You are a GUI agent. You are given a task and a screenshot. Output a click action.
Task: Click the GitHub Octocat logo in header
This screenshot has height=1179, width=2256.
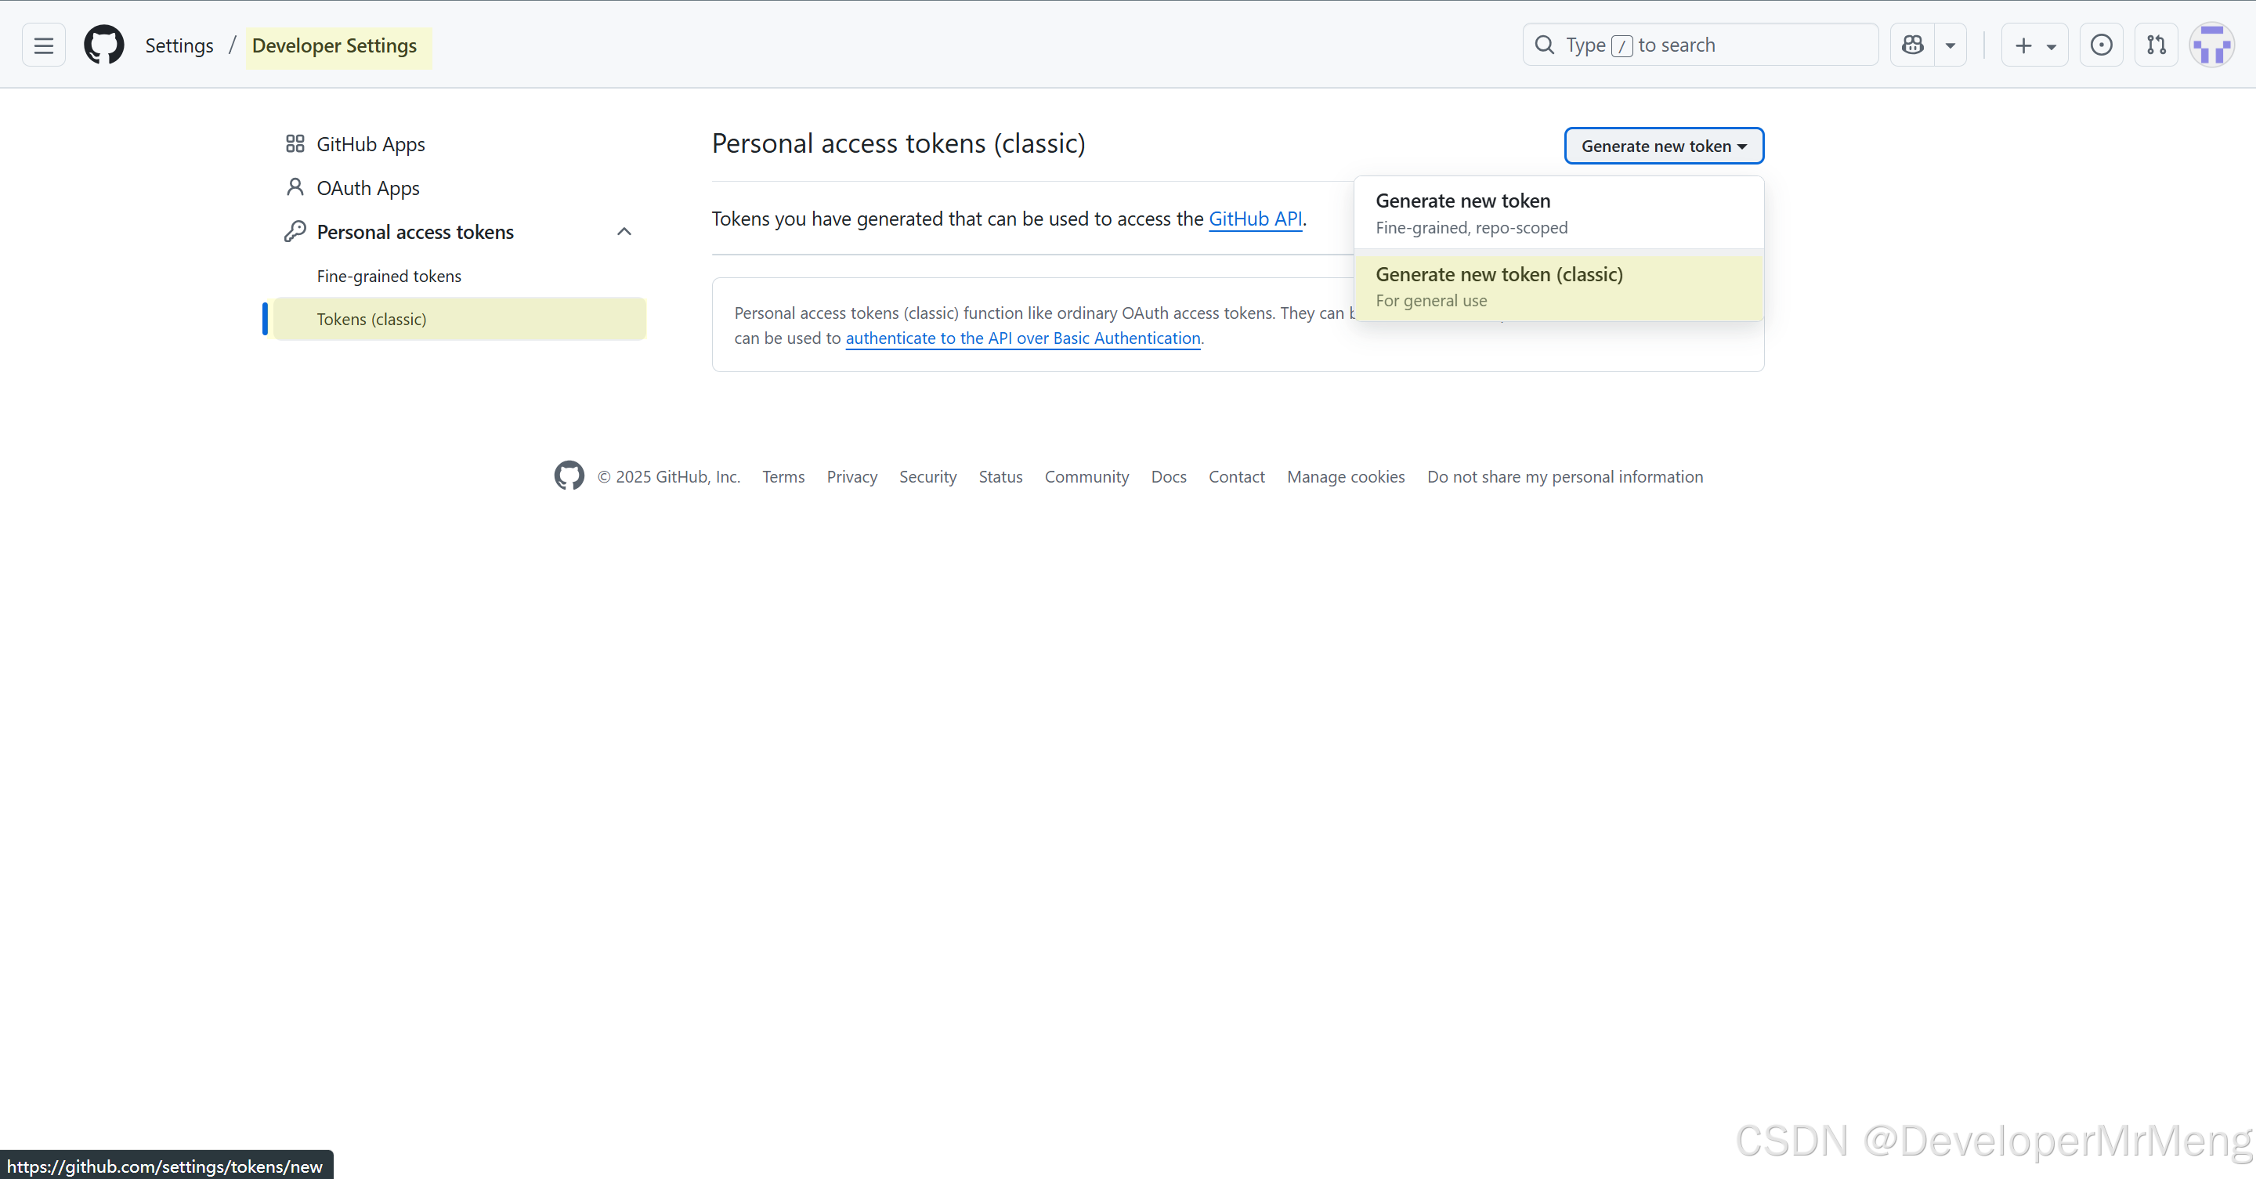pos(104,45)
